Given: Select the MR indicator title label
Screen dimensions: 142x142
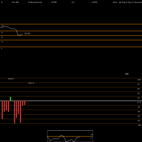Looking at the screenshot, I should click(127, 74).
